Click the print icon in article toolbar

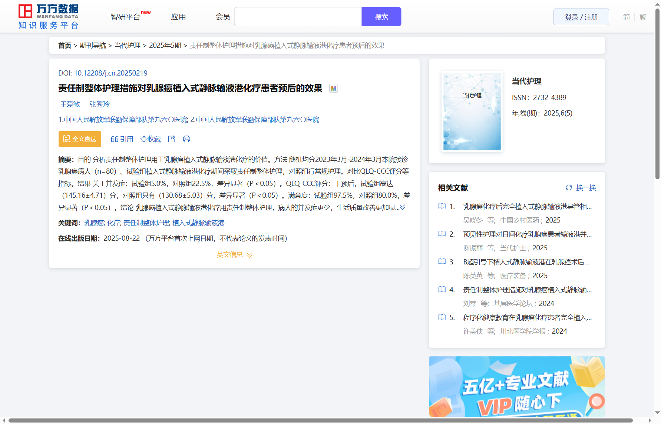pyautogui.click(x=186, y=139)
